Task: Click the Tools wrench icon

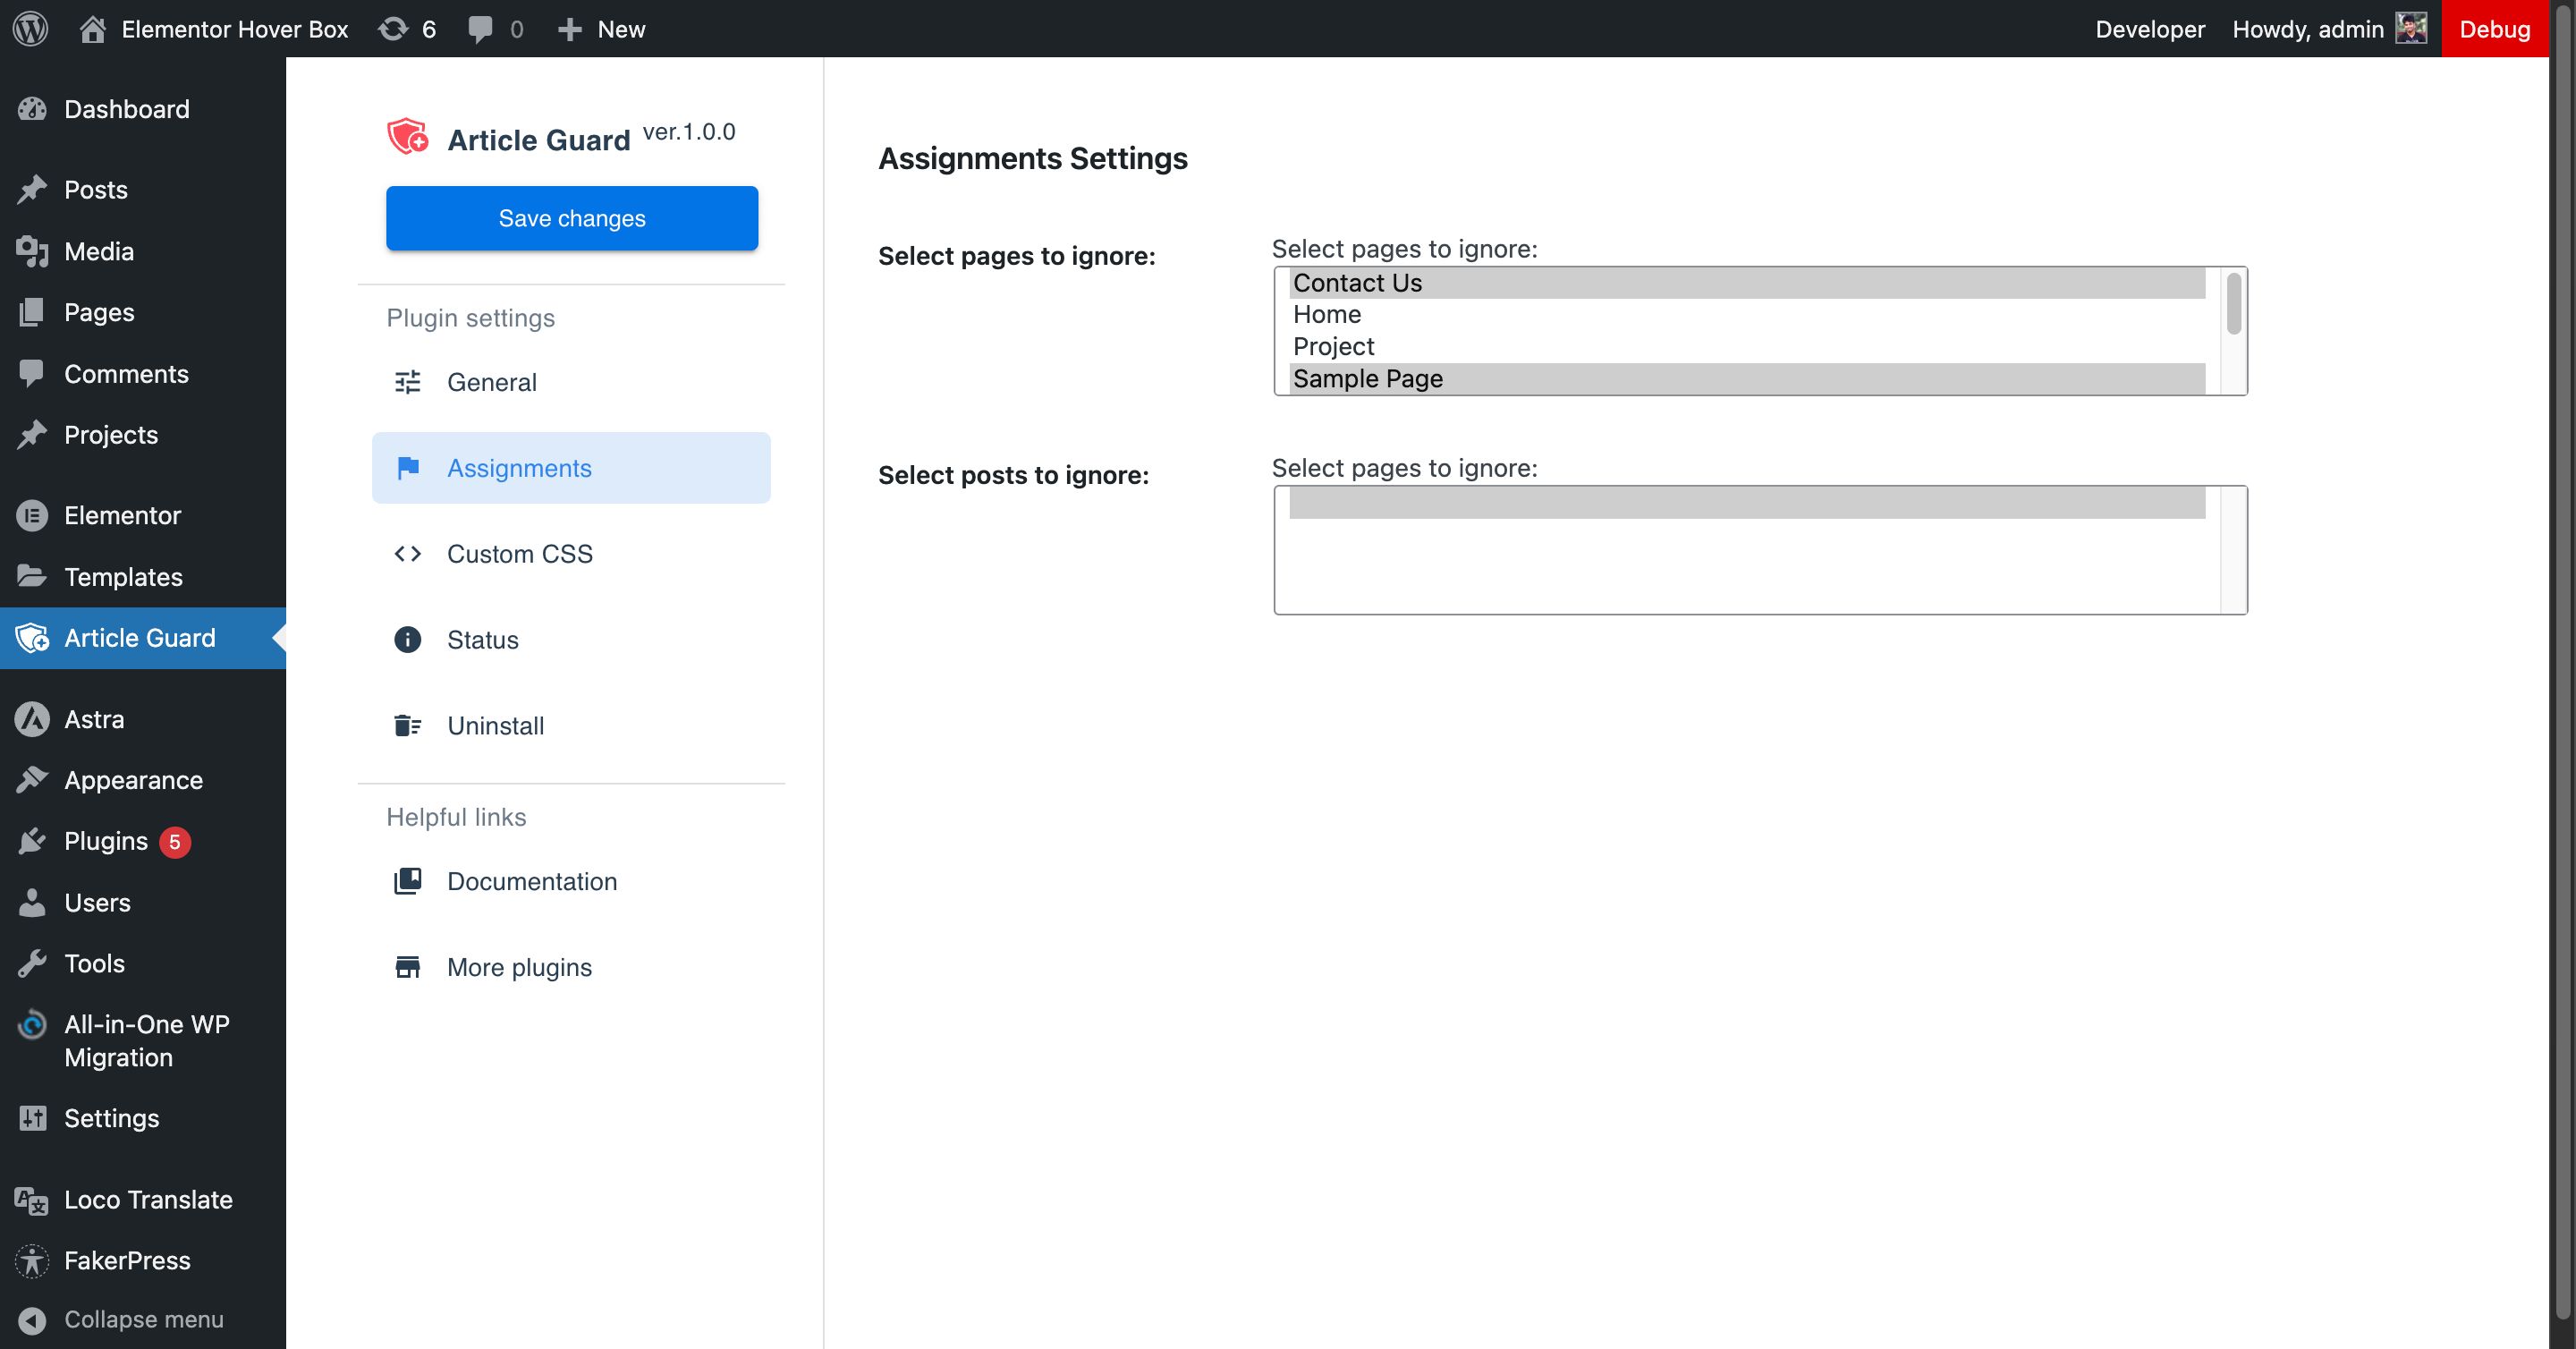Action: (x=32, y=964)
